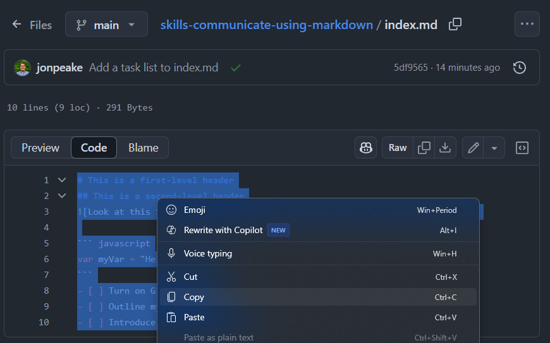Switch to the Code tab
Viewport: 550px width, 343px height.
[x=94, y=148]
